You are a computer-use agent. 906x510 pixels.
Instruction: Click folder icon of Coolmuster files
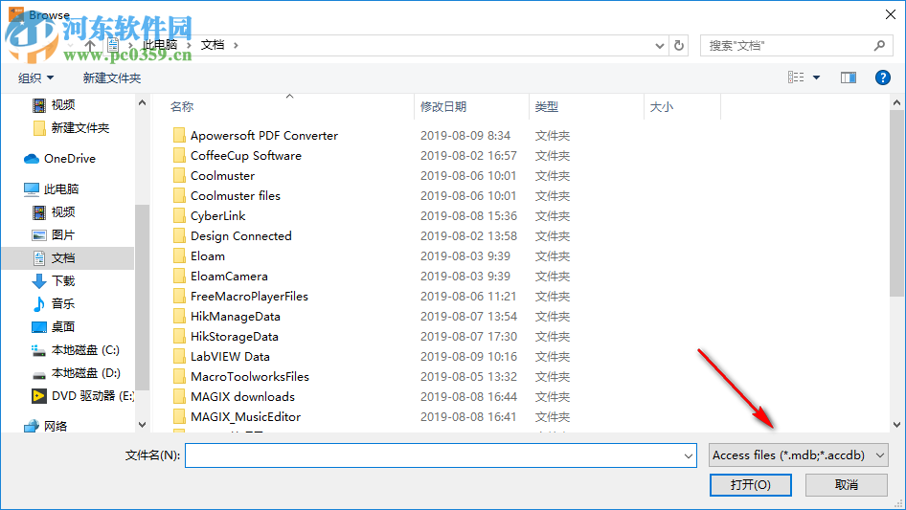click(x=179, y=196)
